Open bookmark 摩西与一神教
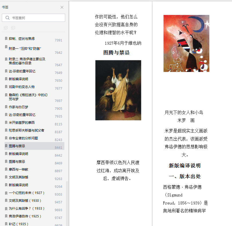 tap(18, 169)
